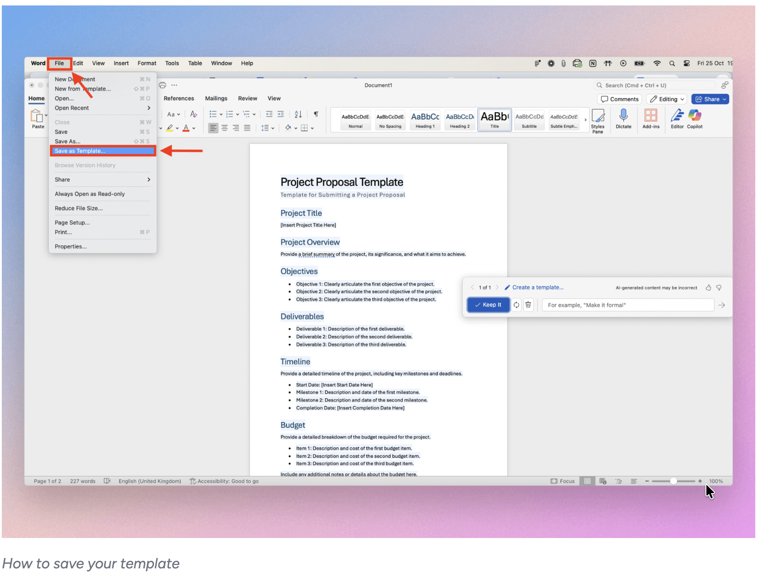Switch to the References ribbon tab
The width and height of the screenshot is (758, 572).
[179, 98]
